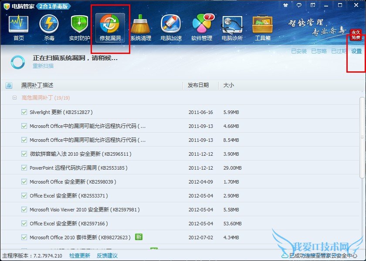Click 已成功连接至管家云安全中心 status text
366x261 pixels.
tap(323, 256)
